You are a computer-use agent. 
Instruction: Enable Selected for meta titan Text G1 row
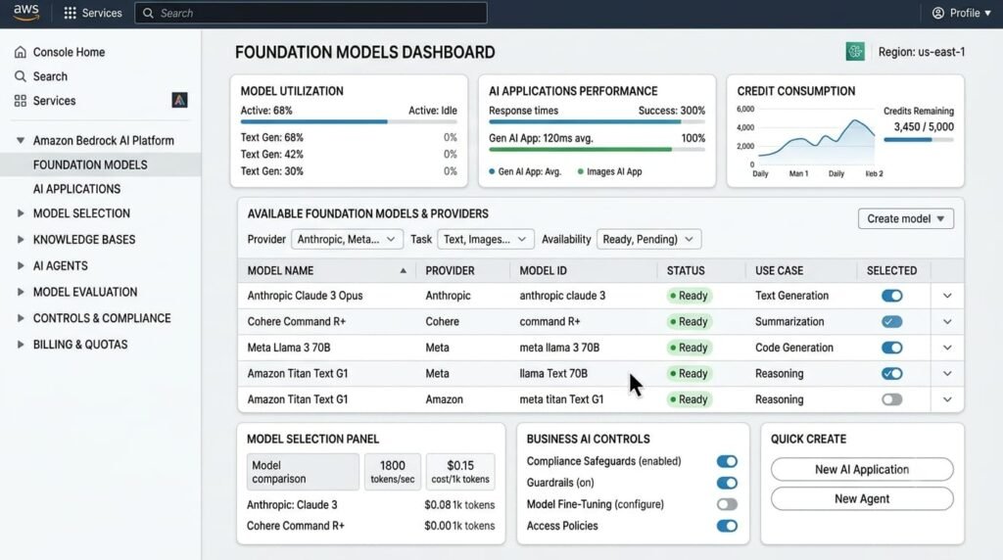point(891,399)
